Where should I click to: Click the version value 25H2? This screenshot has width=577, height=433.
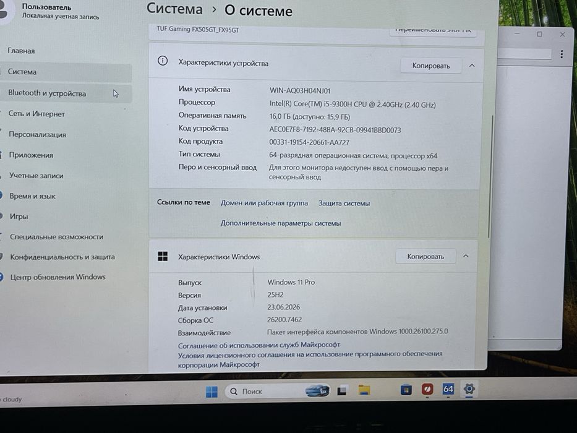(275, 294)
